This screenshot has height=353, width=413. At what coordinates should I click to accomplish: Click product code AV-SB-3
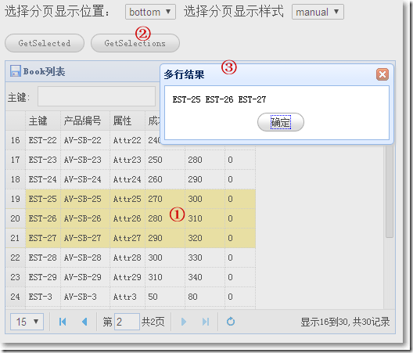click(x=80, y=297)
